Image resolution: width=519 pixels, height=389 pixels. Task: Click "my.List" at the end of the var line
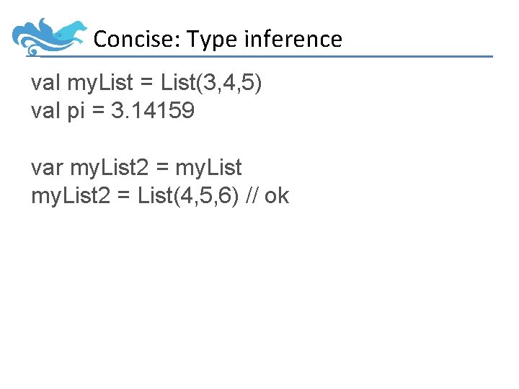(209, 168)
